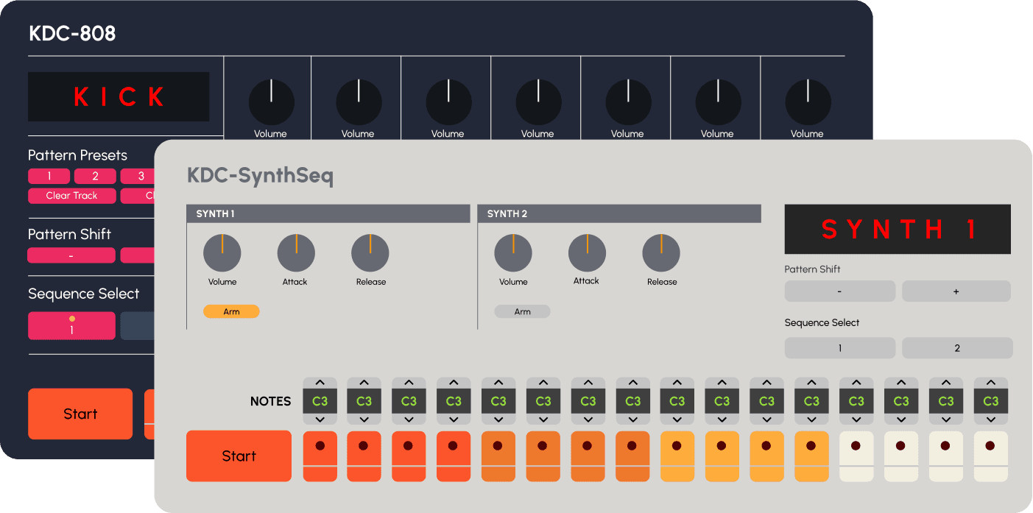The image size is (1033, 513).
Task: Select sequence 1 in SynthSeq
Action: pos(839,348)
